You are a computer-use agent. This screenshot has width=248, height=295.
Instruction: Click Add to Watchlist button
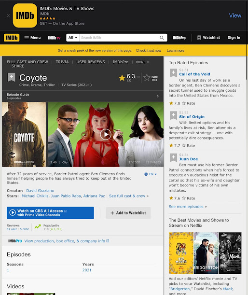click(x=128, y=213)
